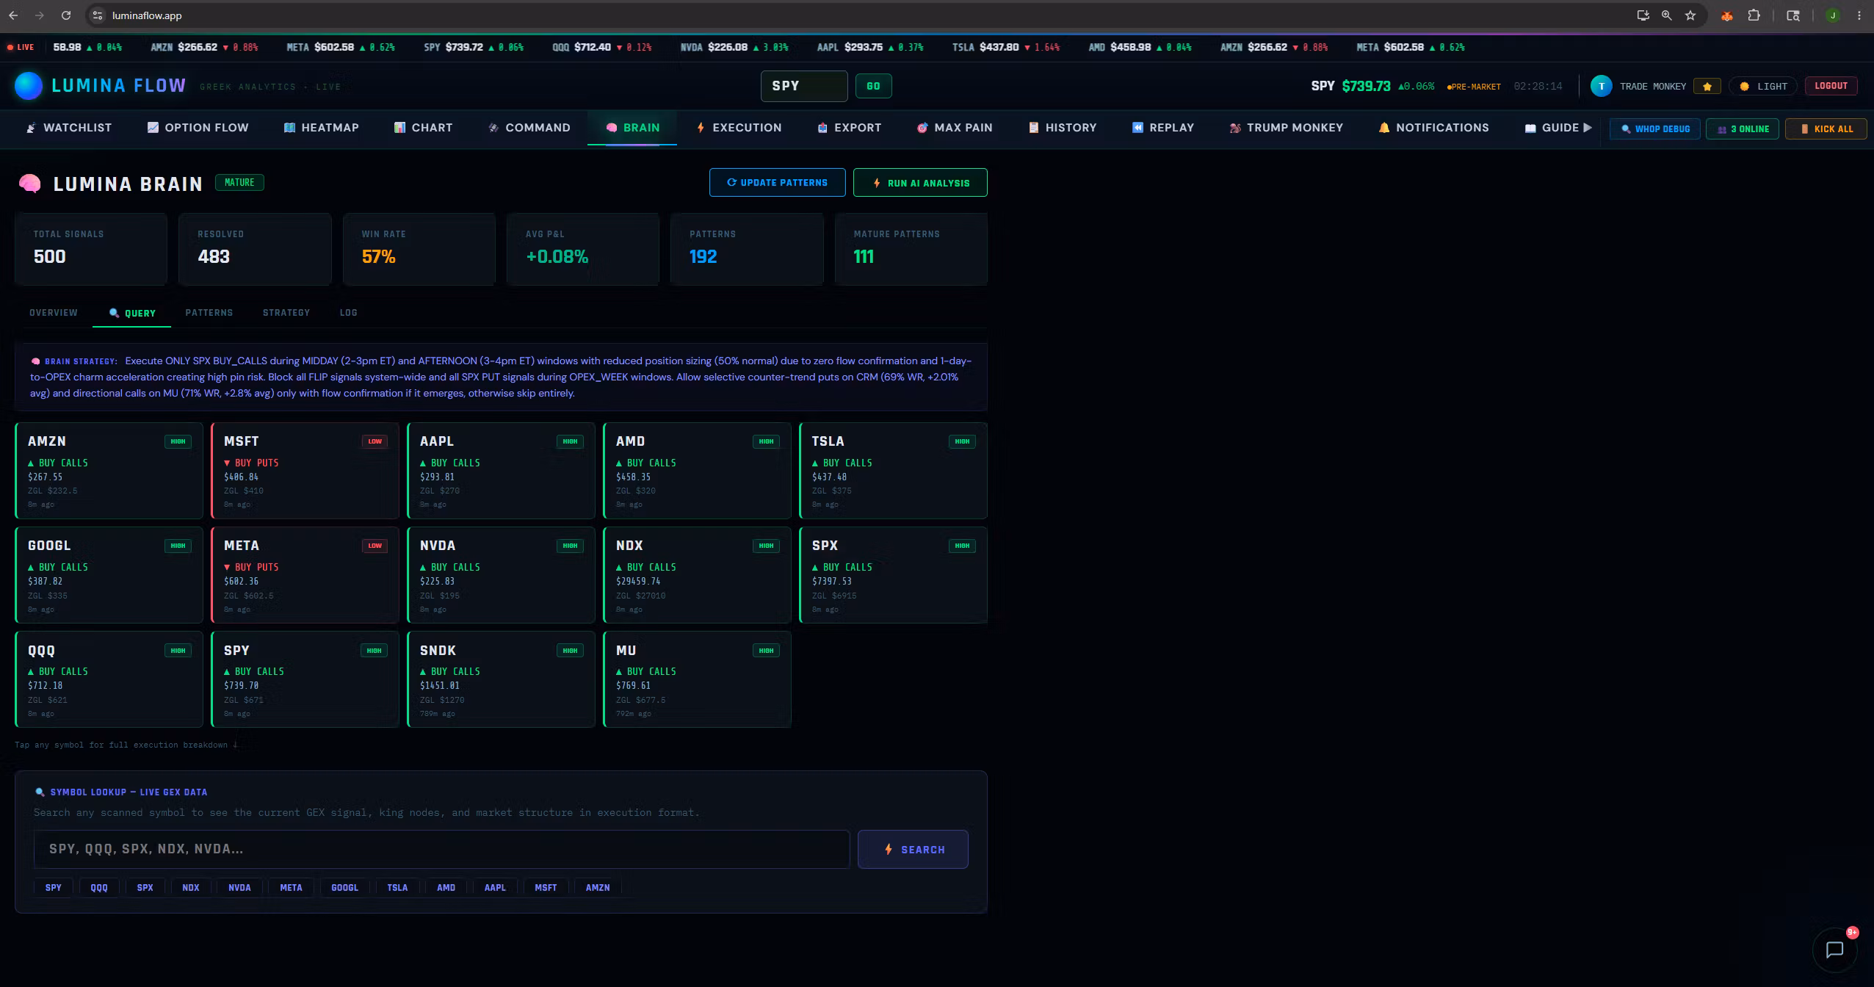The height and width of the screenshot is (987, 1874).
Task: Select the Brain tab
Action: click(632, 128)
